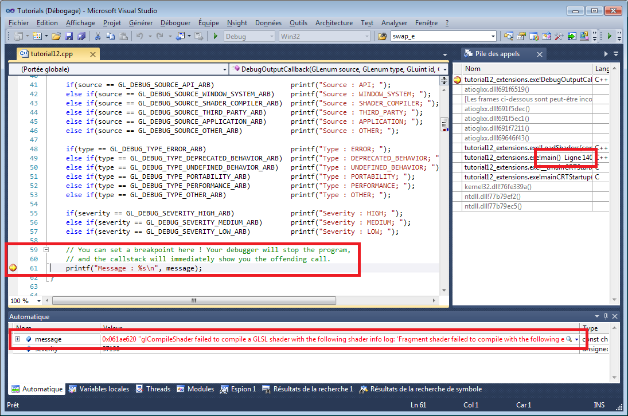Click the current frame arrow in call stack
The height and width of the screenshot is (416, 628).
point(458,80)
